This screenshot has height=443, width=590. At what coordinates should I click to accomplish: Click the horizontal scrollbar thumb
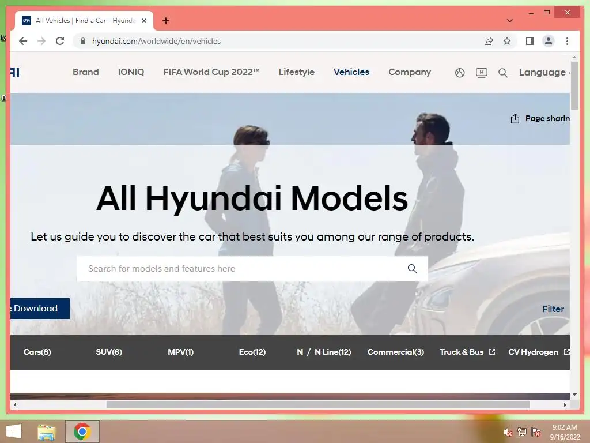click(318, 404)
